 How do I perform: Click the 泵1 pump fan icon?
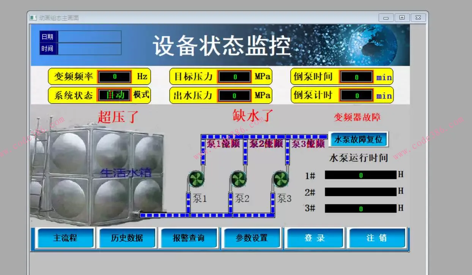[x=197, y=179]
